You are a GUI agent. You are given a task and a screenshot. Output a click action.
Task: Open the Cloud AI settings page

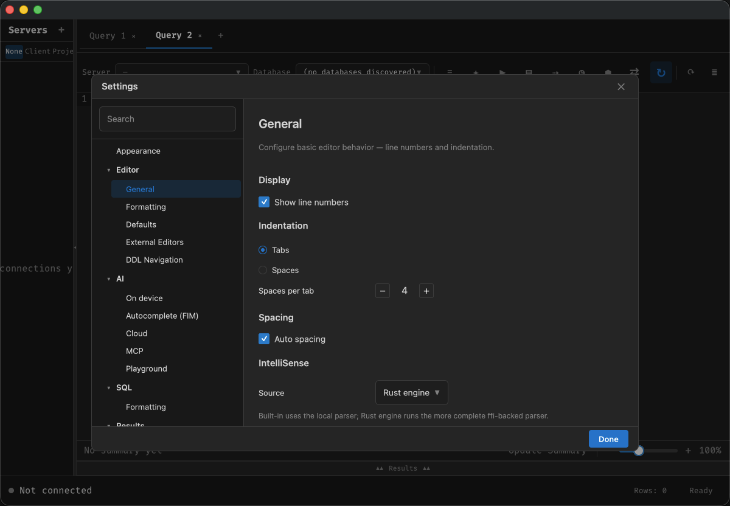pos(137,333)
